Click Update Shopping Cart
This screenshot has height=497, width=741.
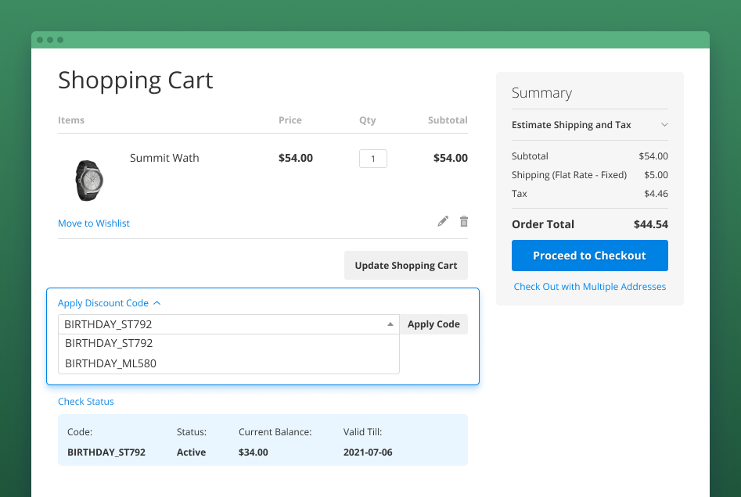pyautogui.click(x=405, y=265)
